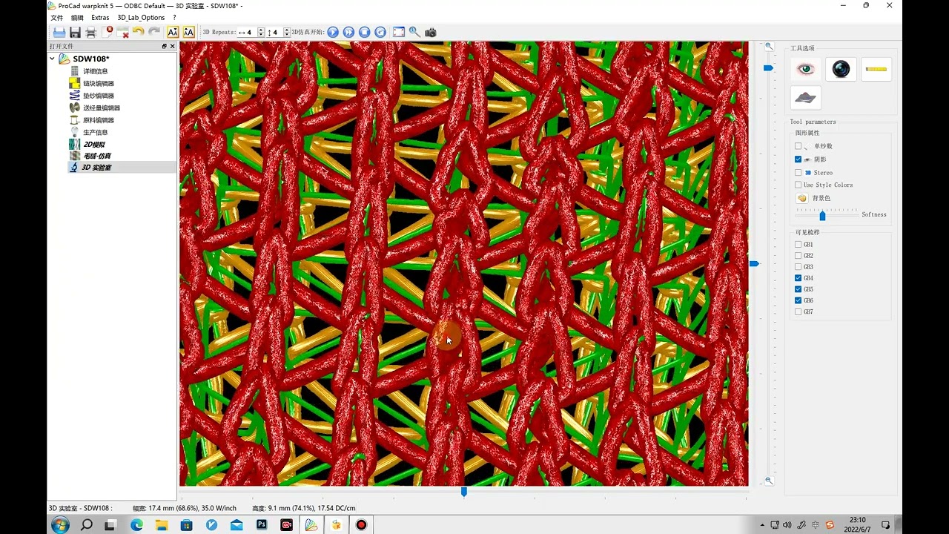Select the yellow ruler measuring tool
949x534 pixels.
coord(876,69)
